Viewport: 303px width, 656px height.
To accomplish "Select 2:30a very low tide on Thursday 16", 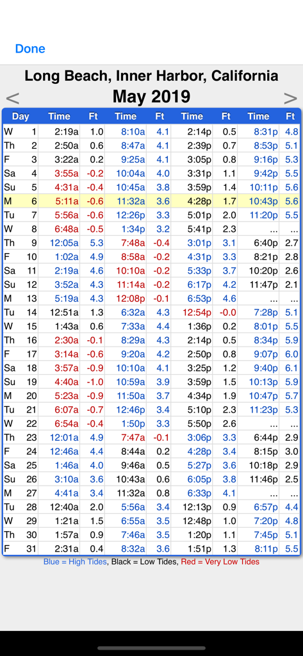I will tap(67, 340).
